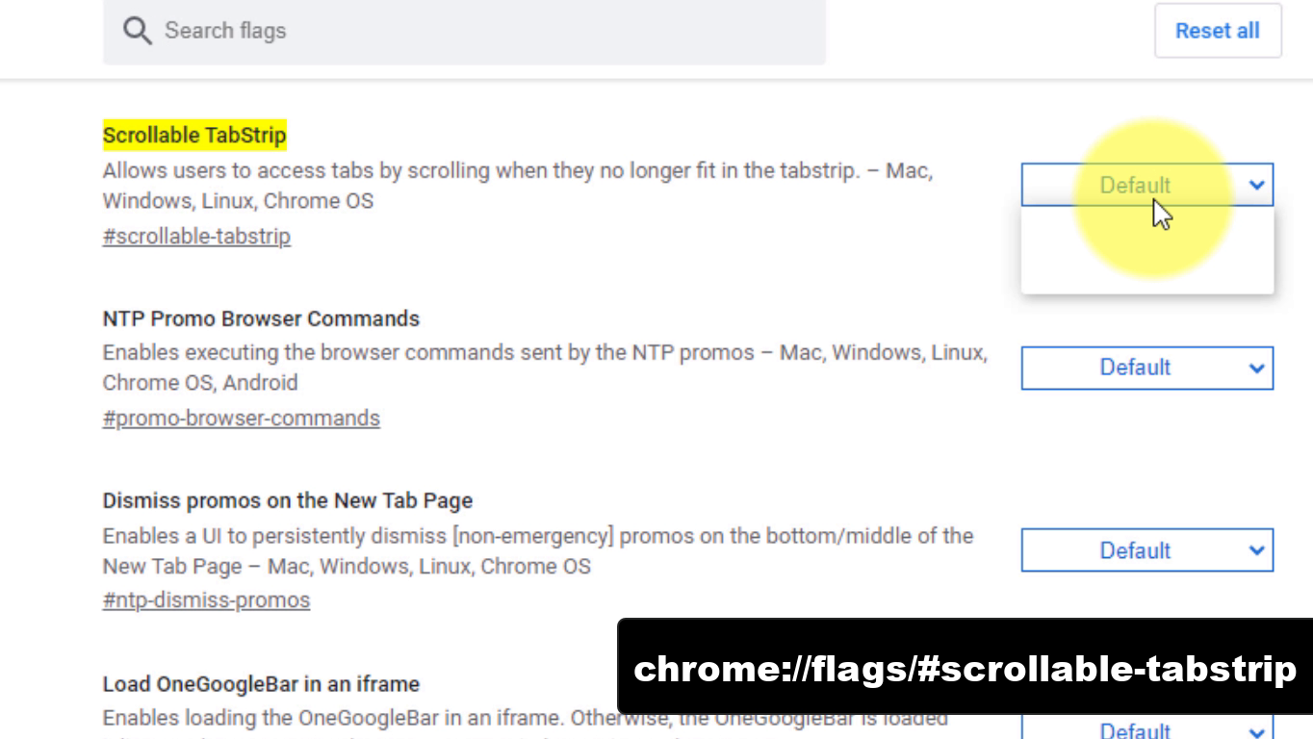This screenshot has height=739, width=1313.
Task: Select the highlighted Scrollable TabStrip heading
Action: tap(194, 135)
